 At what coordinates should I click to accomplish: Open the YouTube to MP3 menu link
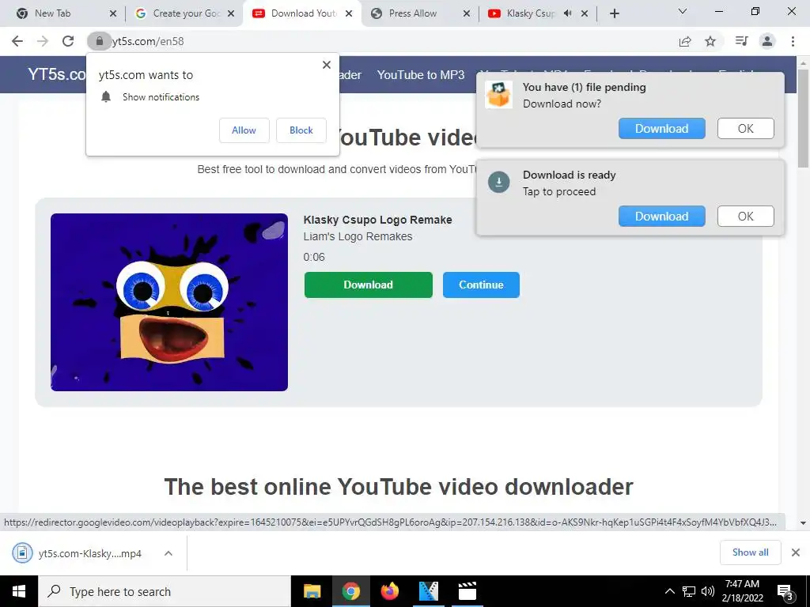tap(421, 75)
